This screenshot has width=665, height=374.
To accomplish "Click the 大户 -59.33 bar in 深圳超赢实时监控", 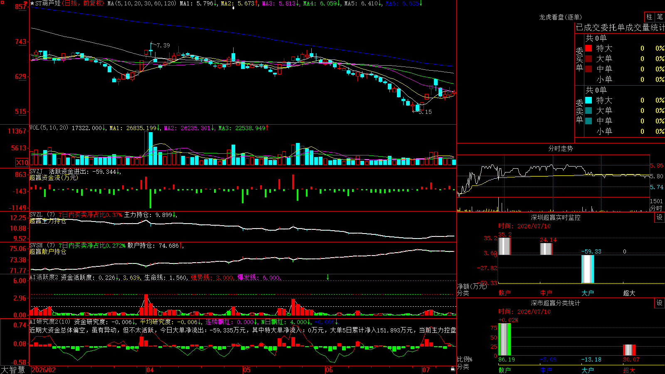I will tap(588, 269).
